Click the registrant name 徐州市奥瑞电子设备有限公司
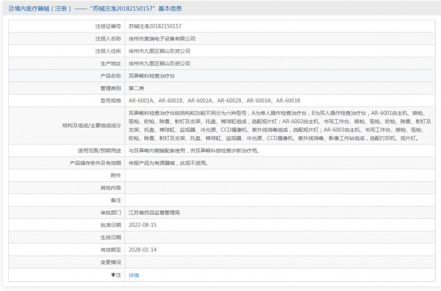 click(x=162, y=38)
